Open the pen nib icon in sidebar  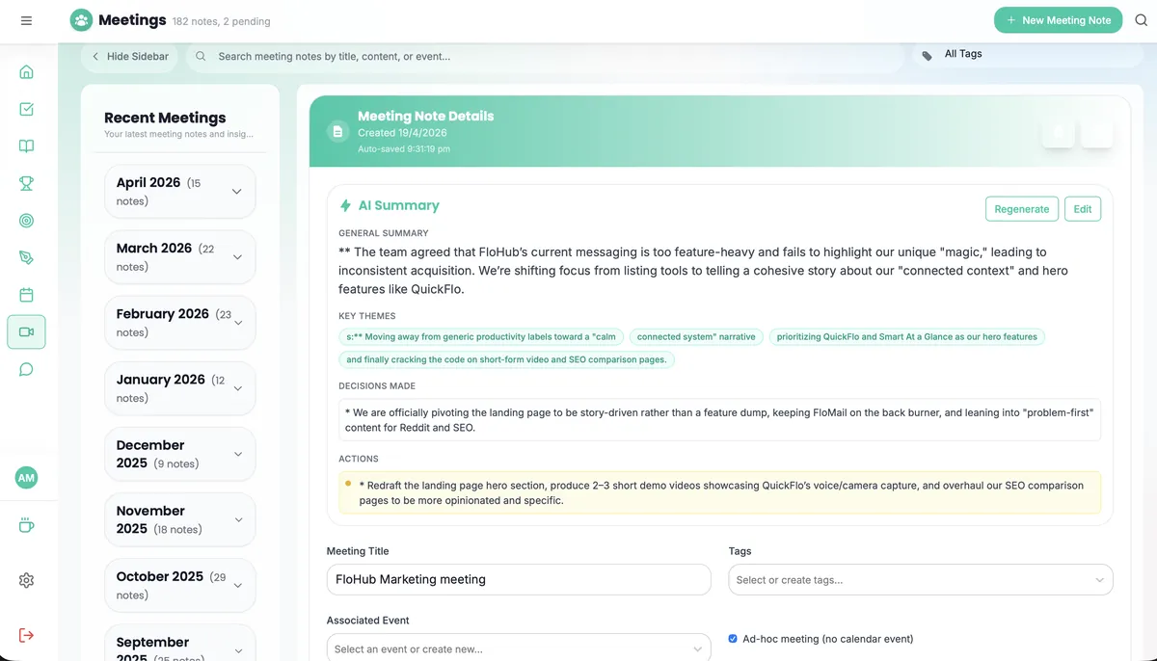click(26, 257)
